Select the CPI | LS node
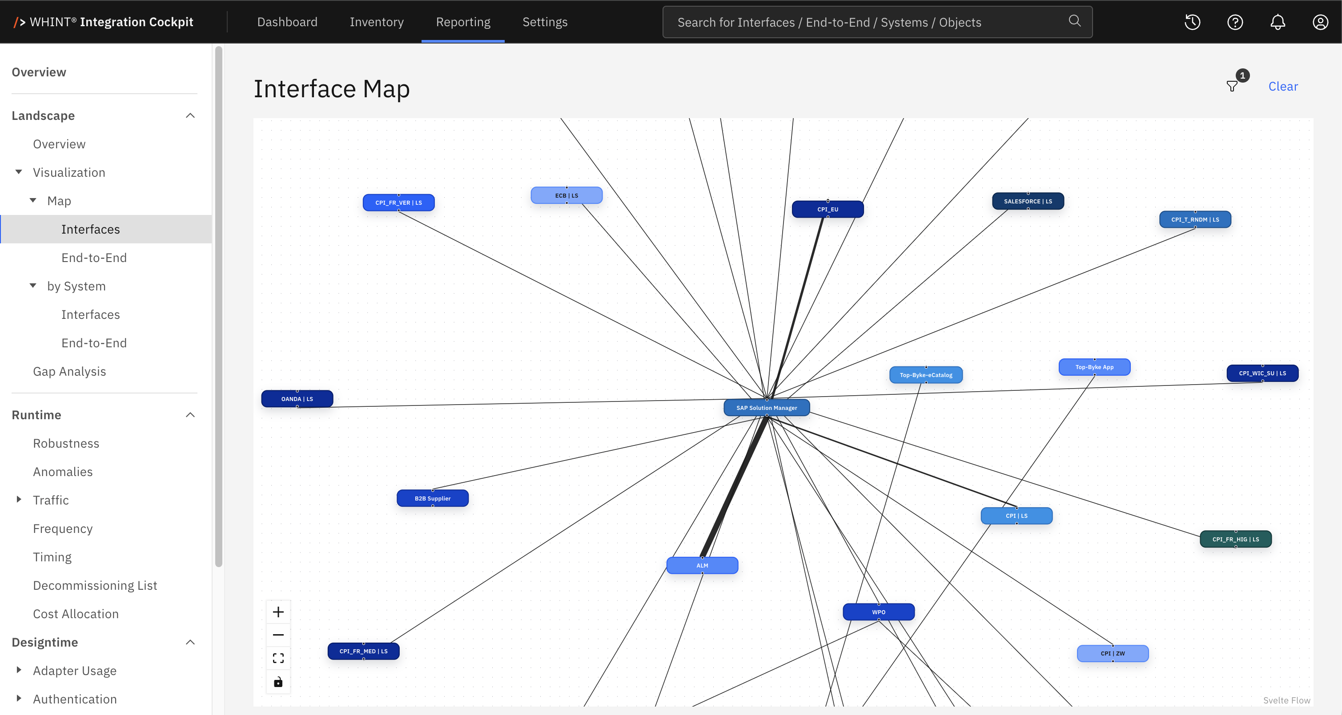 [1017, 516]
